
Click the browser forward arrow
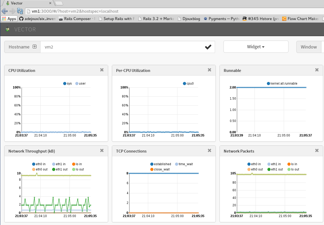click(12, 11)
